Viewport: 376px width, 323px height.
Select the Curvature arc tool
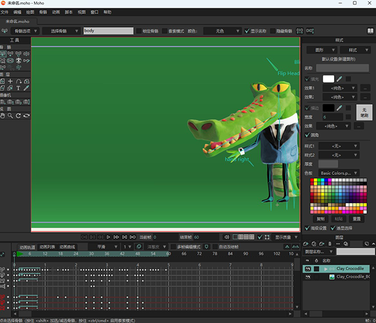18,81
